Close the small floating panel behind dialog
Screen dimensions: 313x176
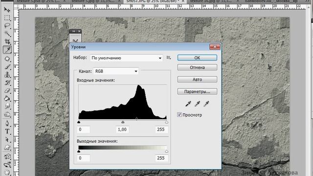(x=79, y=31)
